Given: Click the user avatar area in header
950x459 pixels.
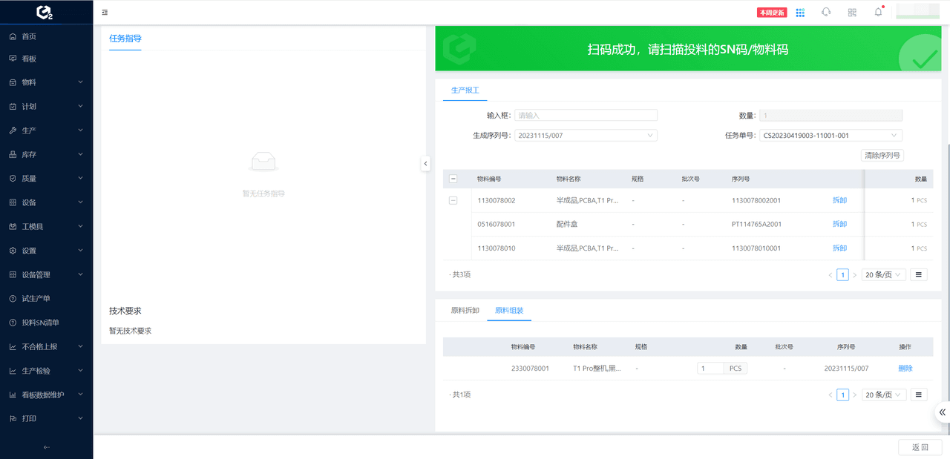Looking at the screenshot, I should (x=920, y=12).
